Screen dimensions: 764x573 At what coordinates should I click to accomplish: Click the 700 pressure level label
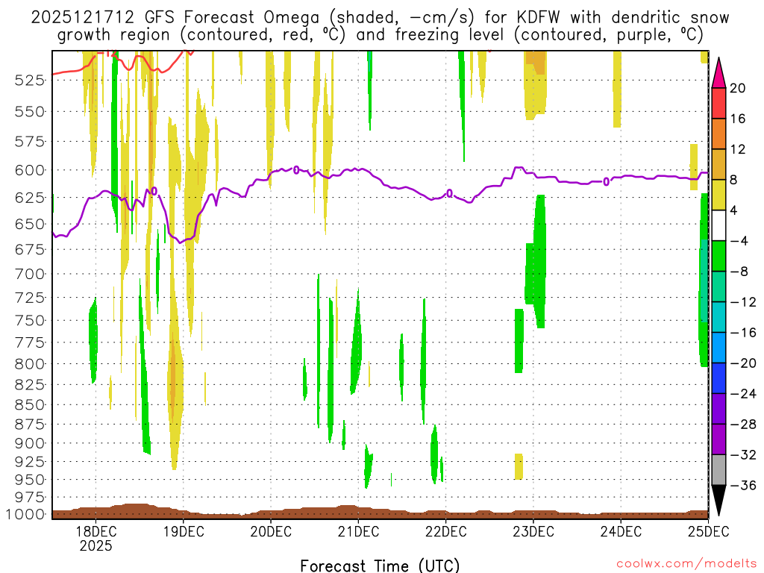point(30,274)
